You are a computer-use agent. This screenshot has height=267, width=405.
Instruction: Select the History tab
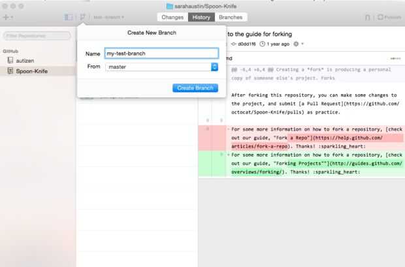(x=201, y=18)
